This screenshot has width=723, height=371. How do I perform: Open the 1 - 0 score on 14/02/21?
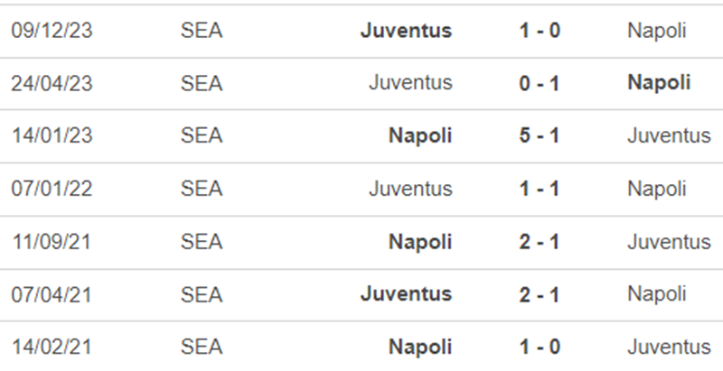(540, 347)
